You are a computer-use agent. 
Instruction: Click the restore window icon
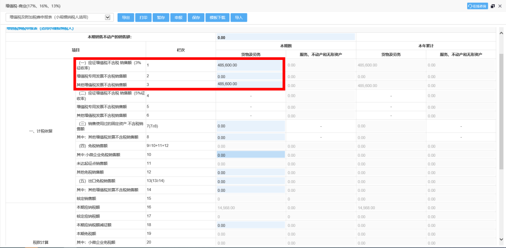point(493,6)
